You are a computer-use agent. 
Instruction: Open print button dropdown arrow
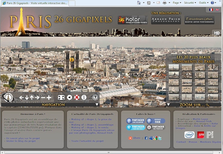coord(169,3)
